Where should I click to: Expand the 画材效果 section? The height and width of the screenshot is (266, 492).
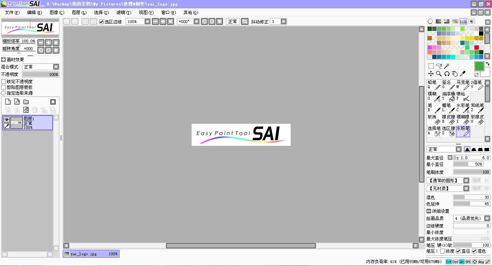tap(3, 60)
